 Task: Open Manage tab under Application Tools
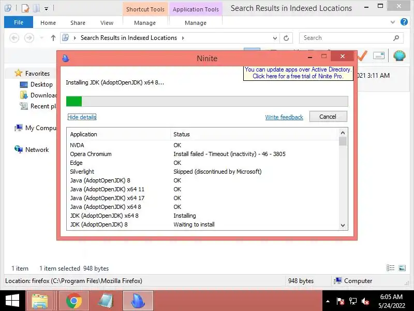tap(196, 23)
